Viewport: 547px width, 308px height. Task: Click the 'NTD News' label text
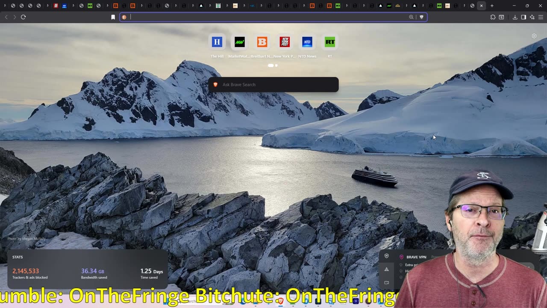click(307, 56)
